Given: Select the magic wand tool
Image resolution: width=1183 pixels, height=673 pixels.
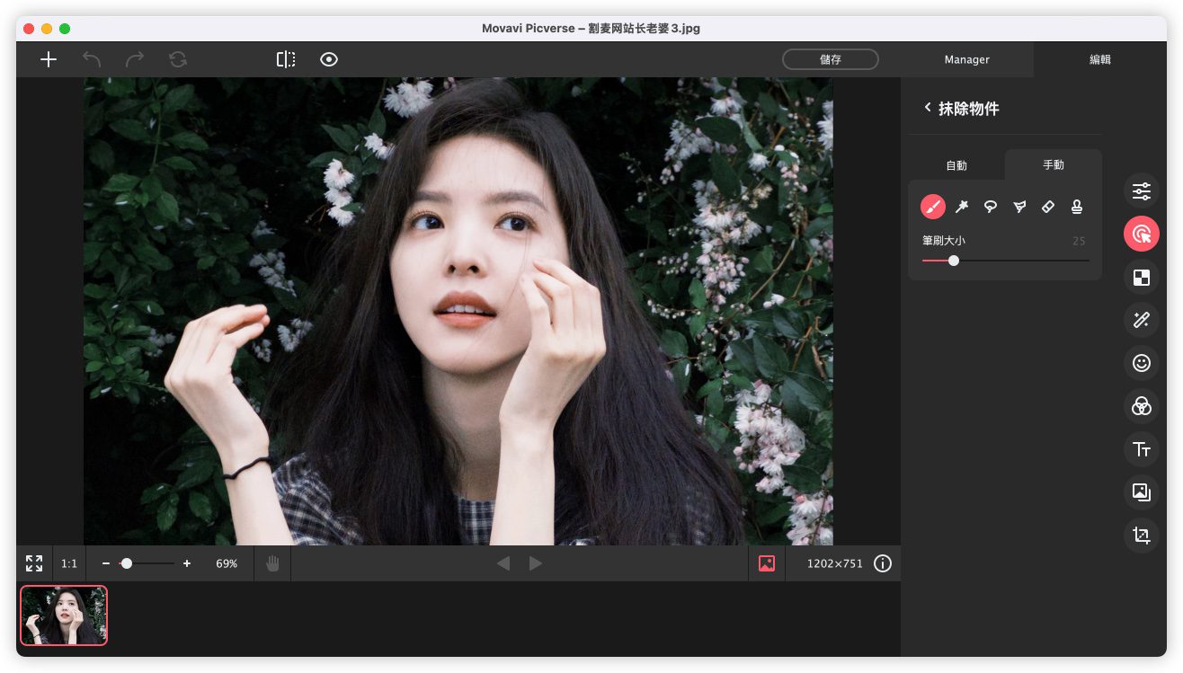Looking at the screenshot, I should pyautogui.click(x=962, y=208).
